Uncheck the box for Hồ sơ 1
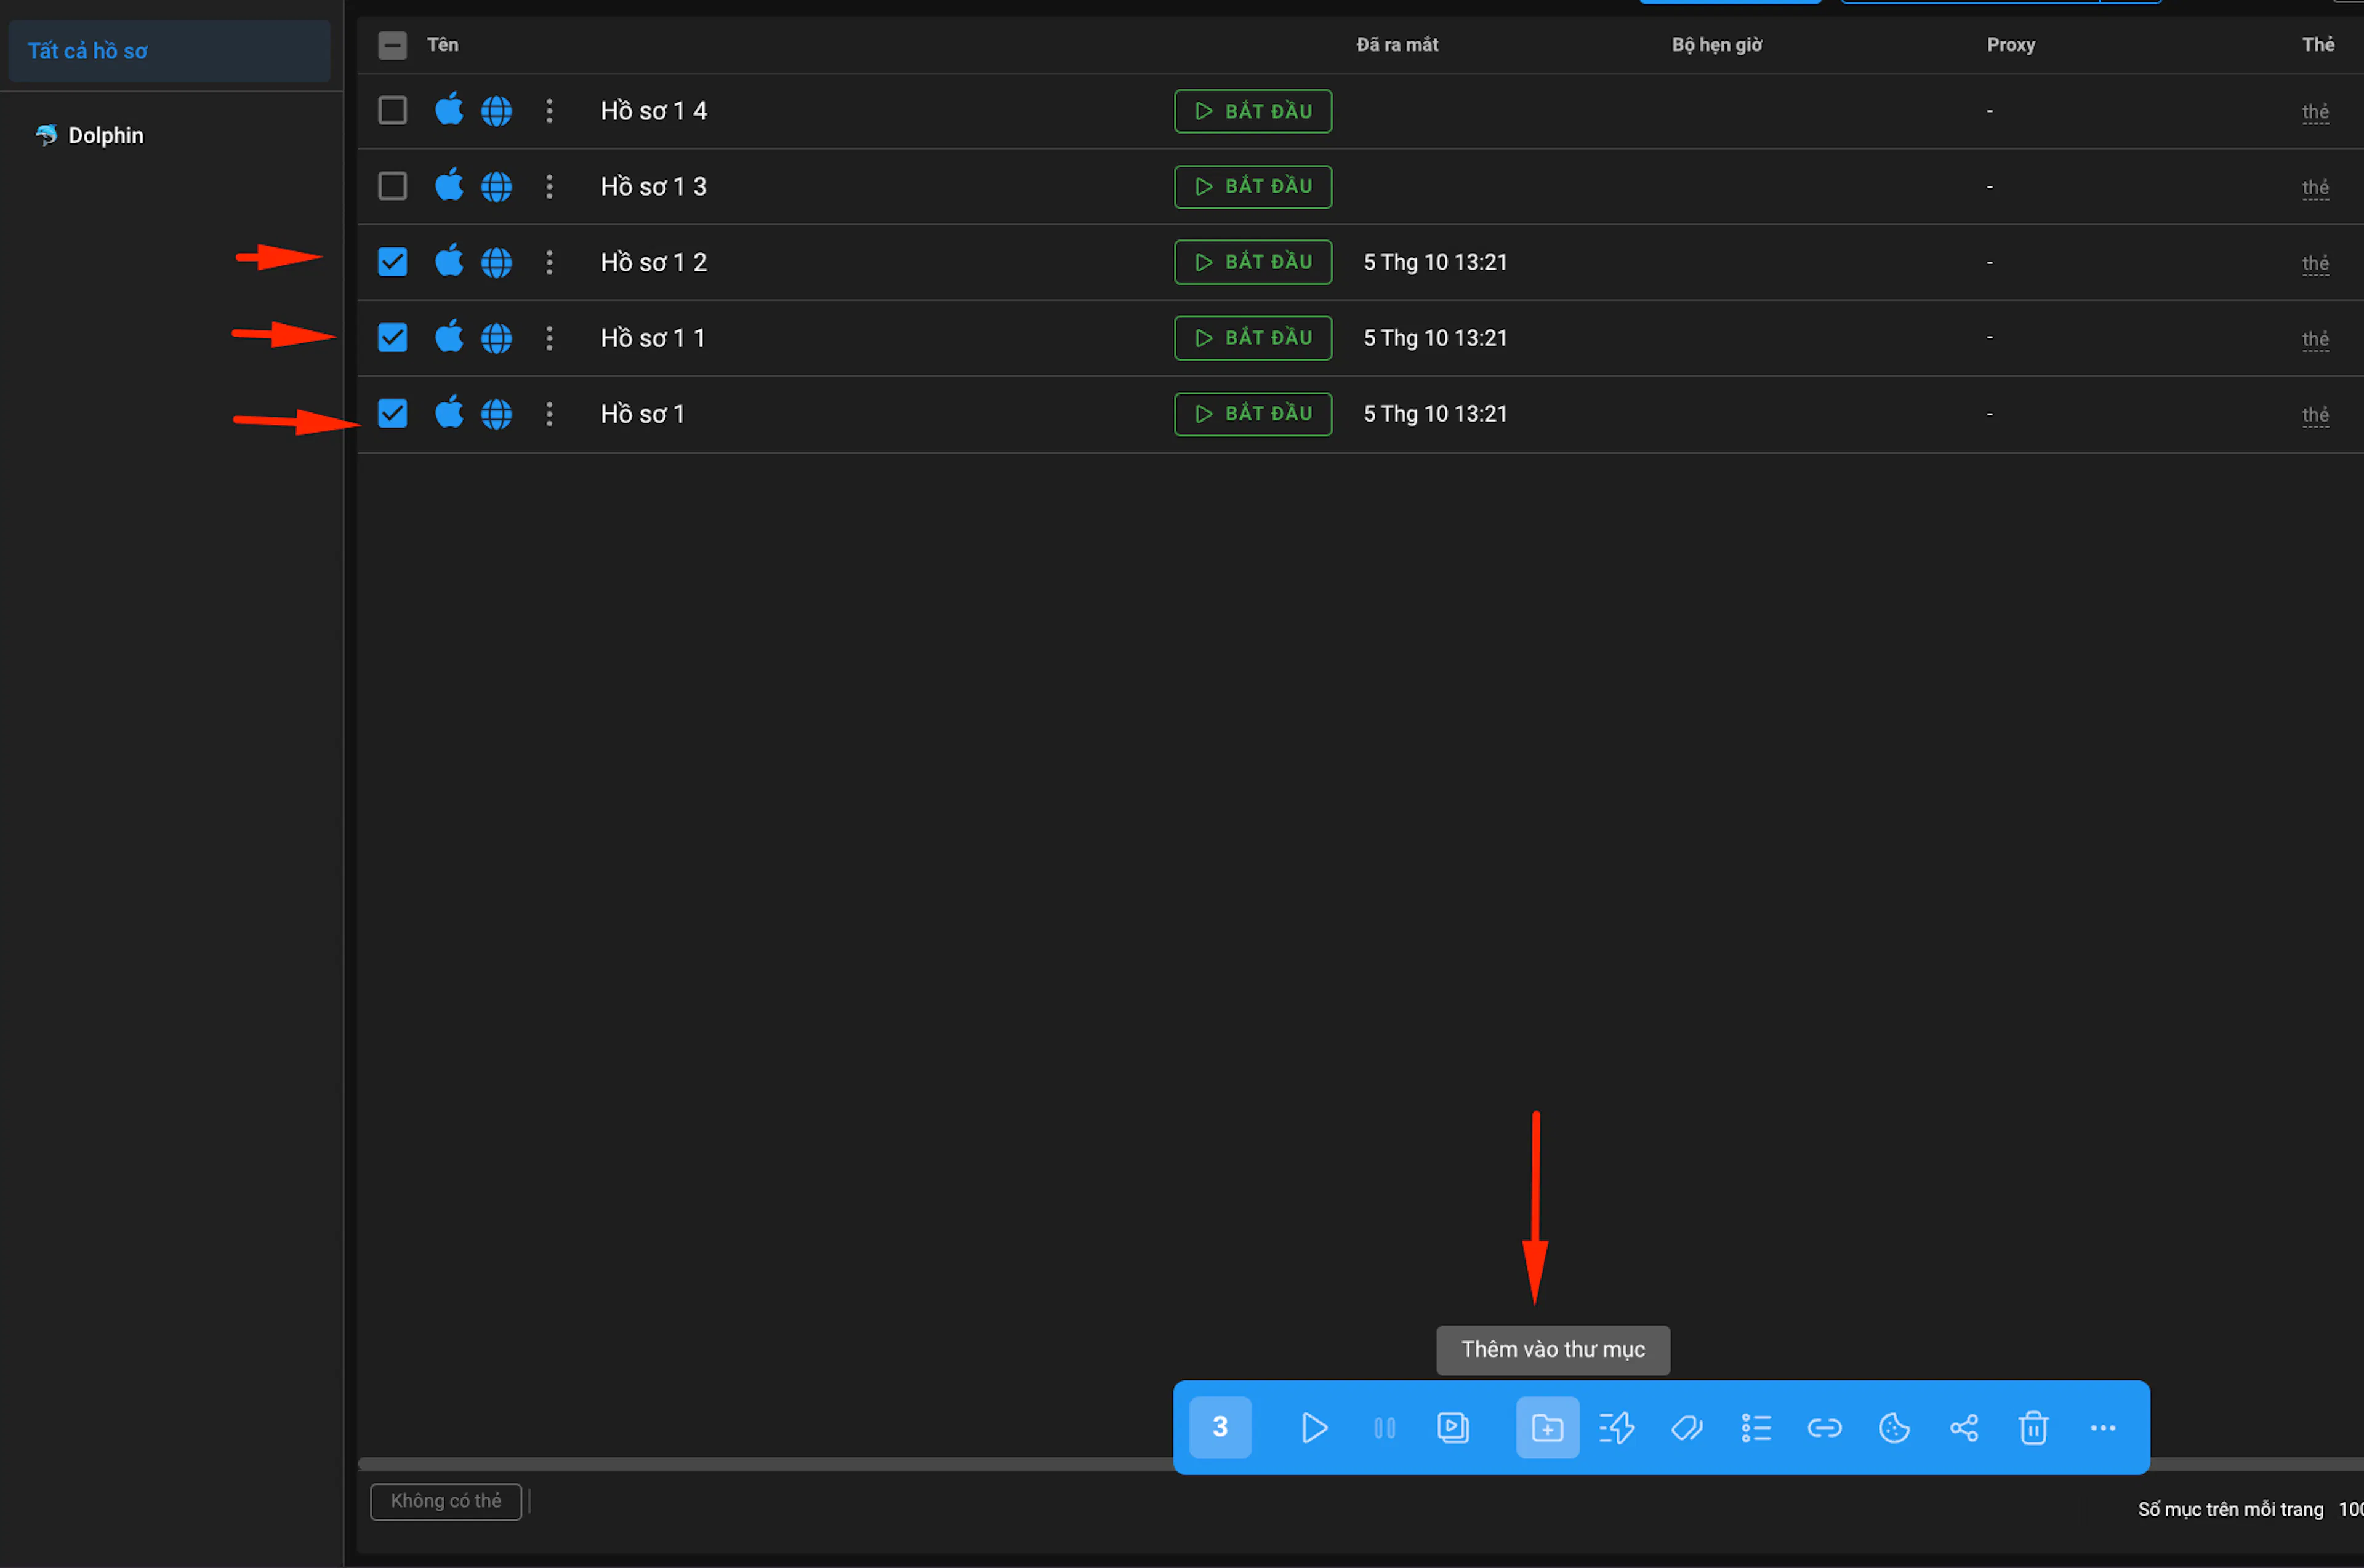Viewport: 2364px width, 1568px height. coord(392,413)
